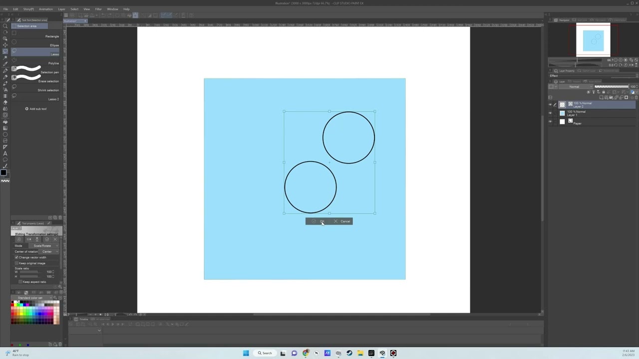639x359 pixels.
Task: Open the command bar hamburger menu
Action: 65,15
